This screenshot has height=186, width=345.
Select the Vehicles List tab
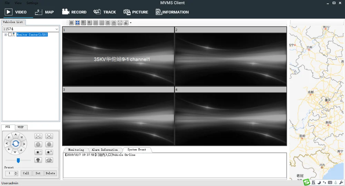tap(13, 22)
